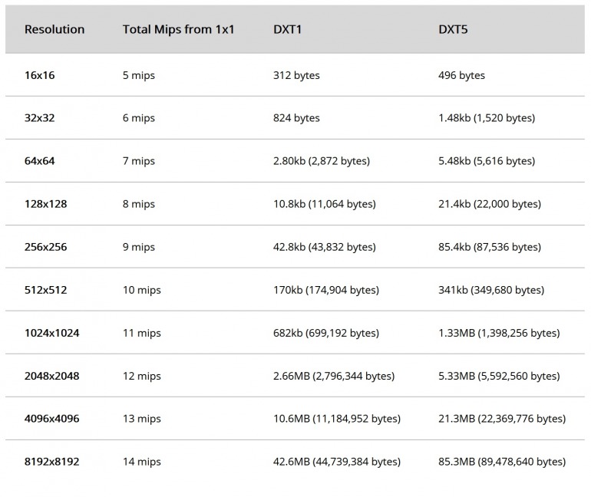Screen dimensions: 591x497
Task: Click the 312 bytes DXT1 value
Action: [x=296, y=75]
